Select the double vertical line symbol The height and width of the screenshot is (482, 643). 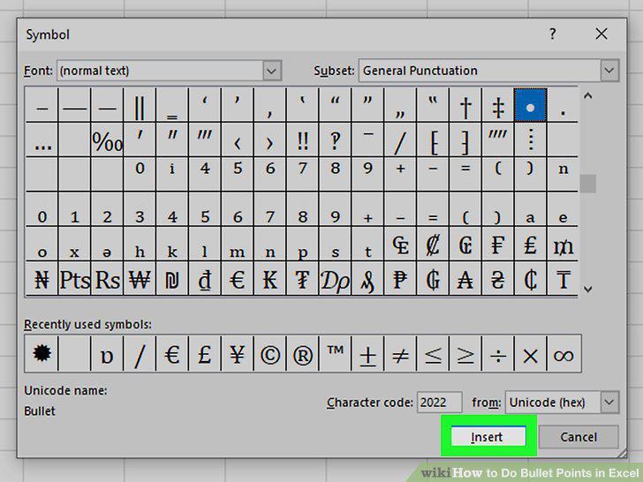click(140, 105)
